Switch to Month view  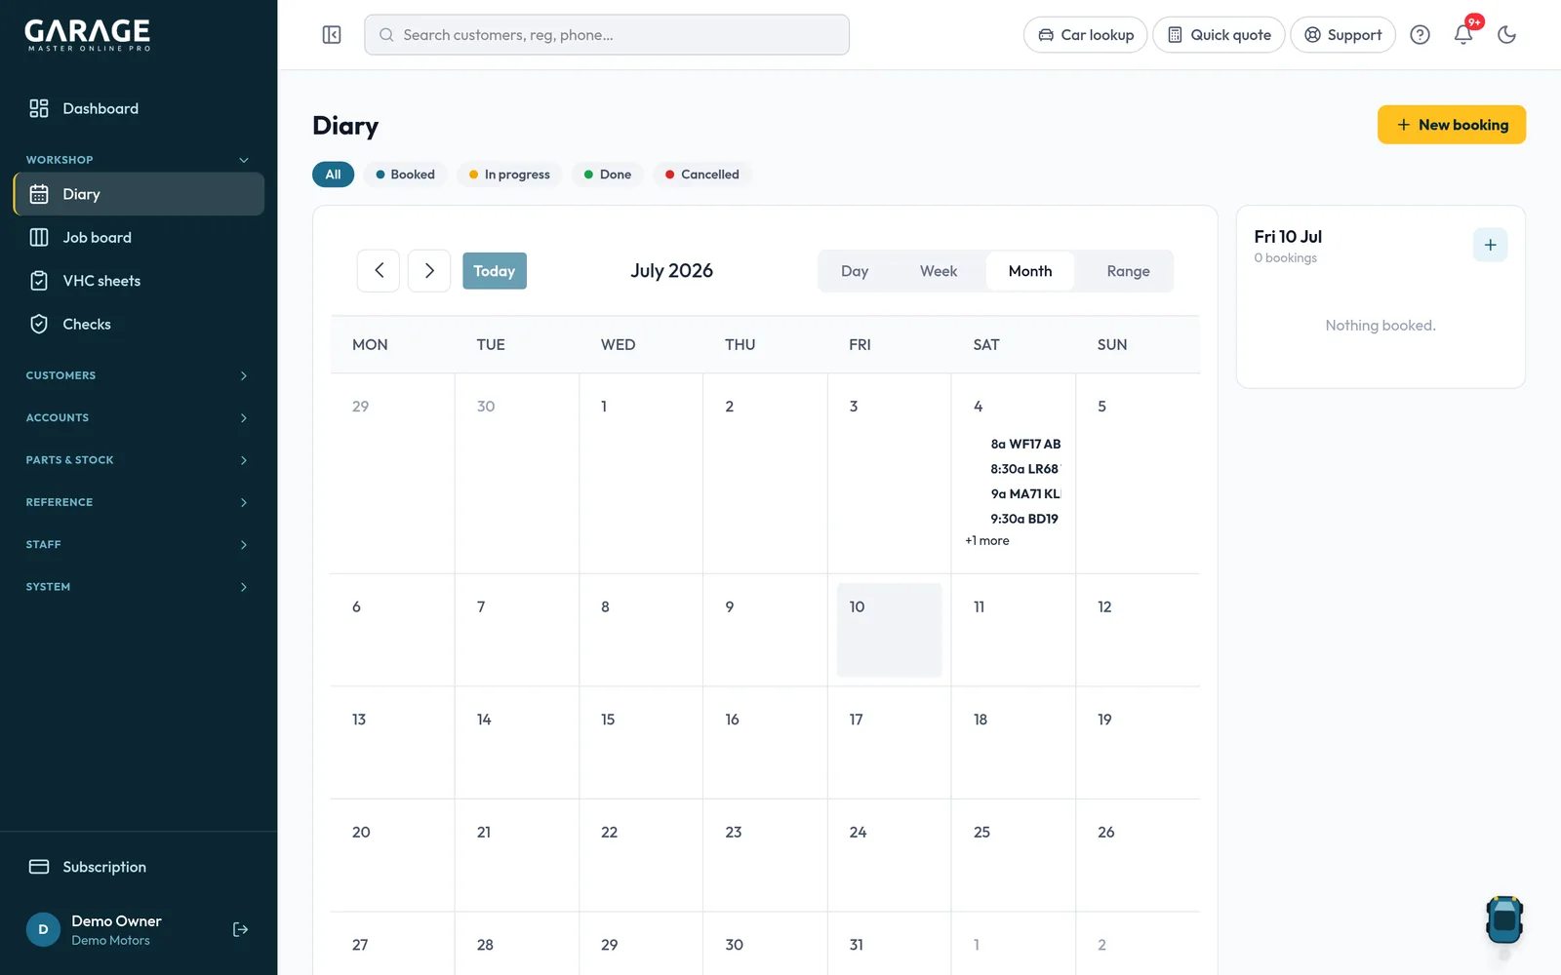pyautogui.click(x=1030, y=271)
